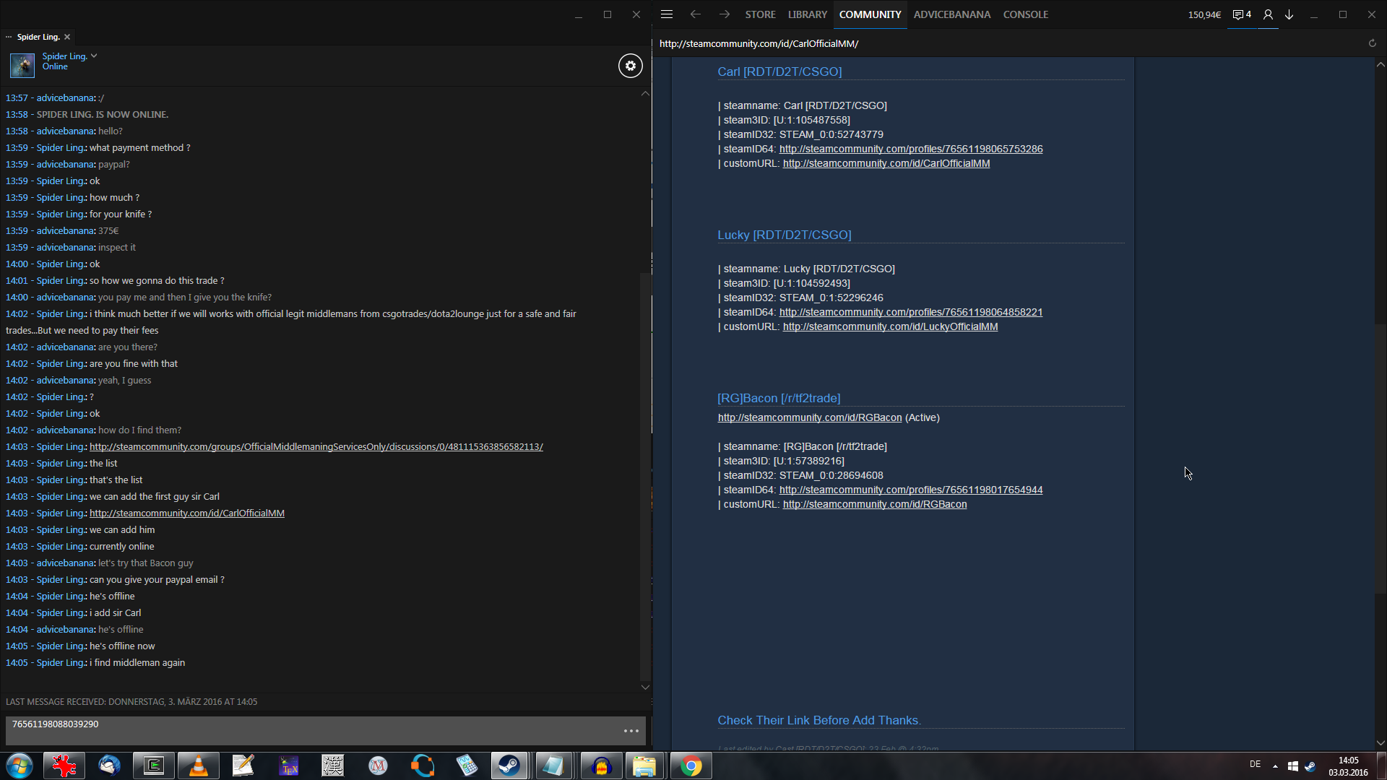Open the profile avatar icon

pyautogui.click(x=1268, y=14)
